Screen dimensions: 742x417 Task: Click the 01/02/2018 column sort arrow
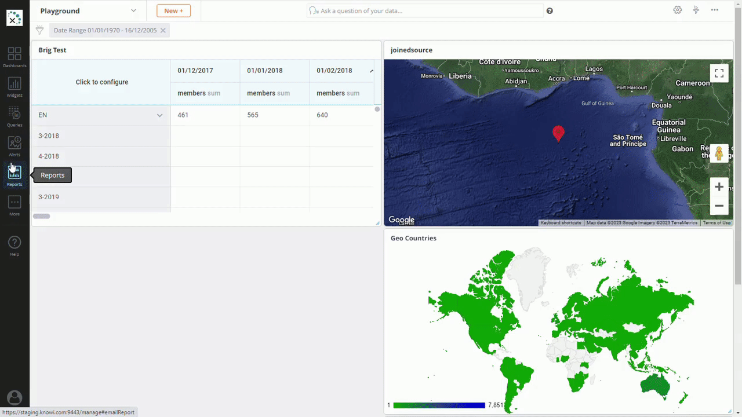coord(372,71)
